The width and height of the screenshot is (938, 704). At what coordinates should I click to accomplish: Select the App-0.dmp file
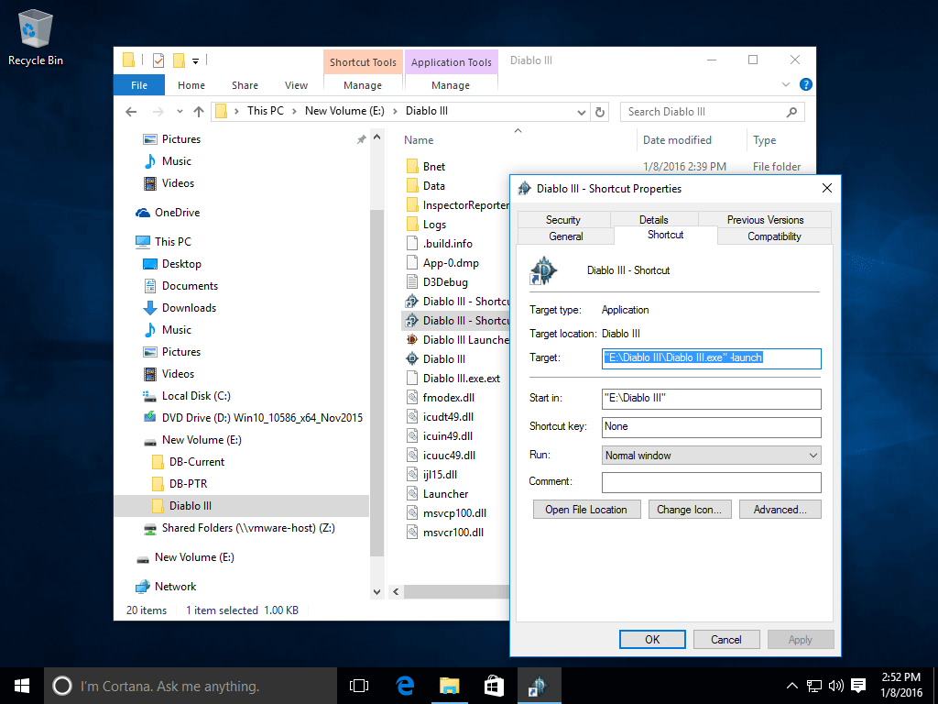[x=451, y=263]
